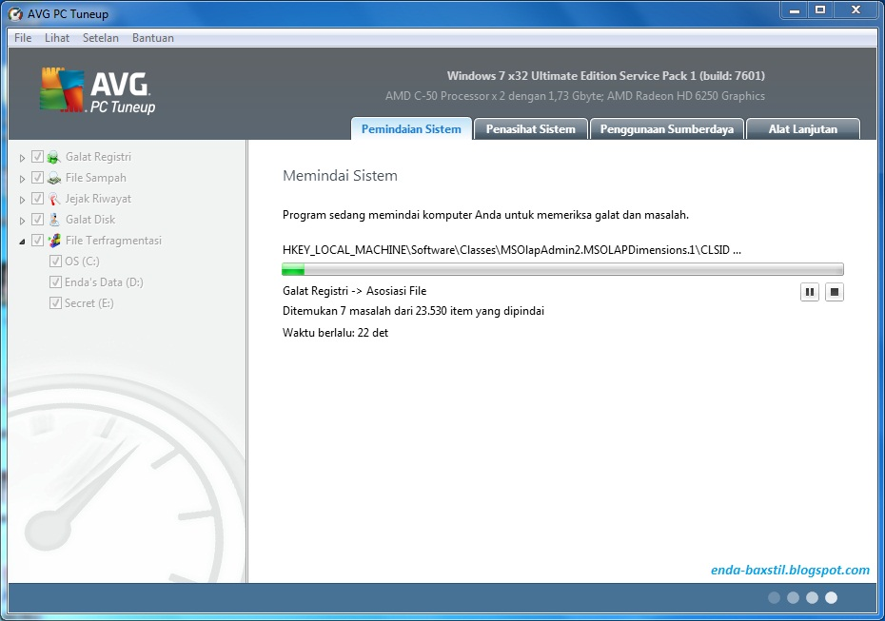Viewport: 885px width, 621px height.
Task: Click the Windows 7 x32 Ultimate system info
Action: tap(606, 75)
